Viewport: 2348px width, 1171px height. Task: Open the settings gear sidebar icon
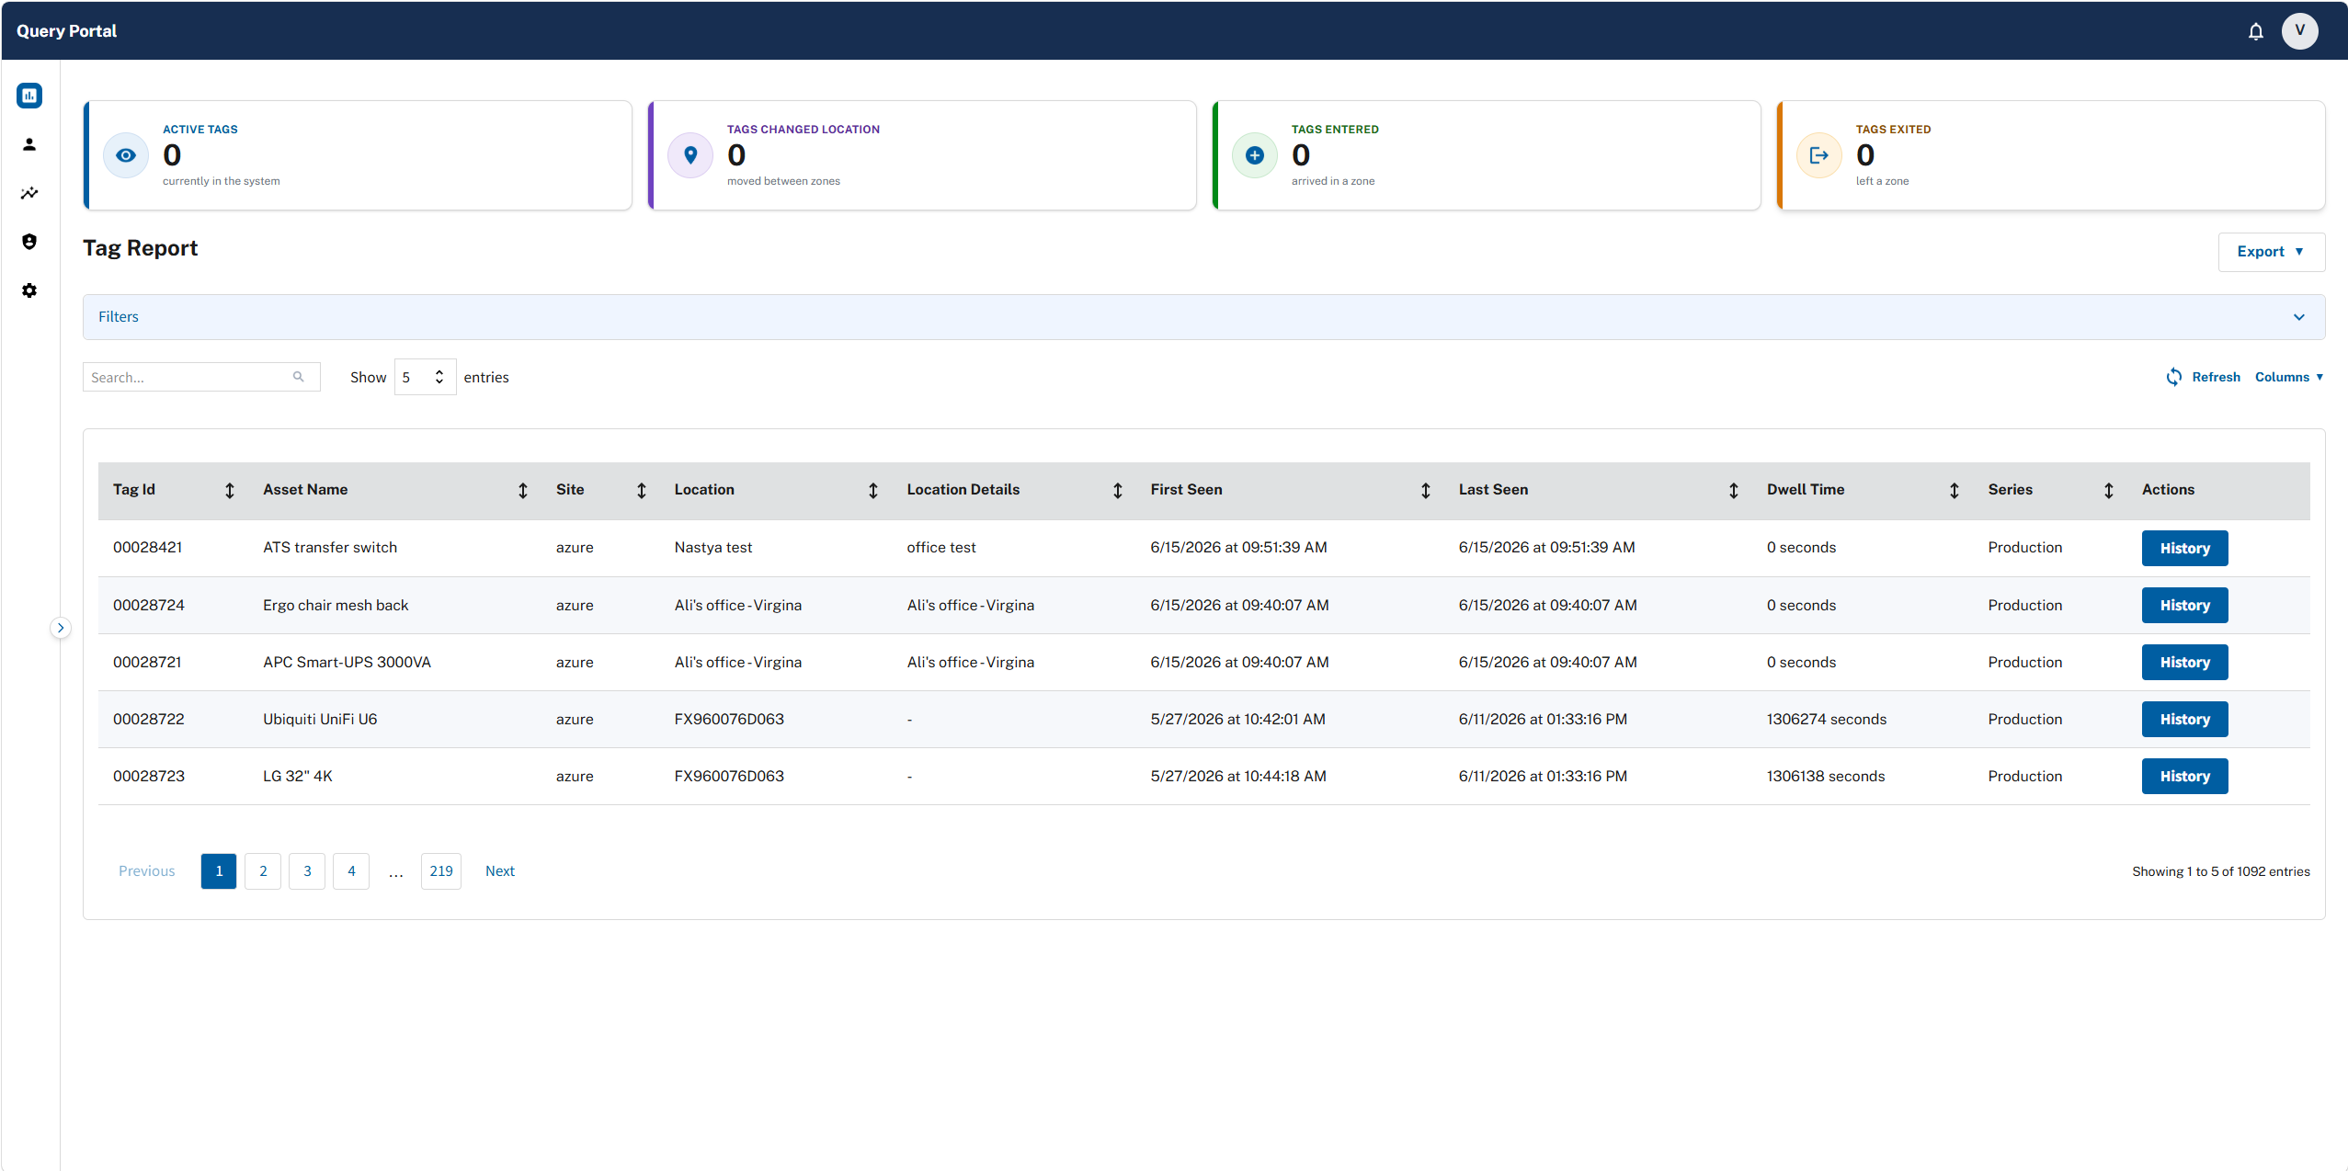[29, 290]
